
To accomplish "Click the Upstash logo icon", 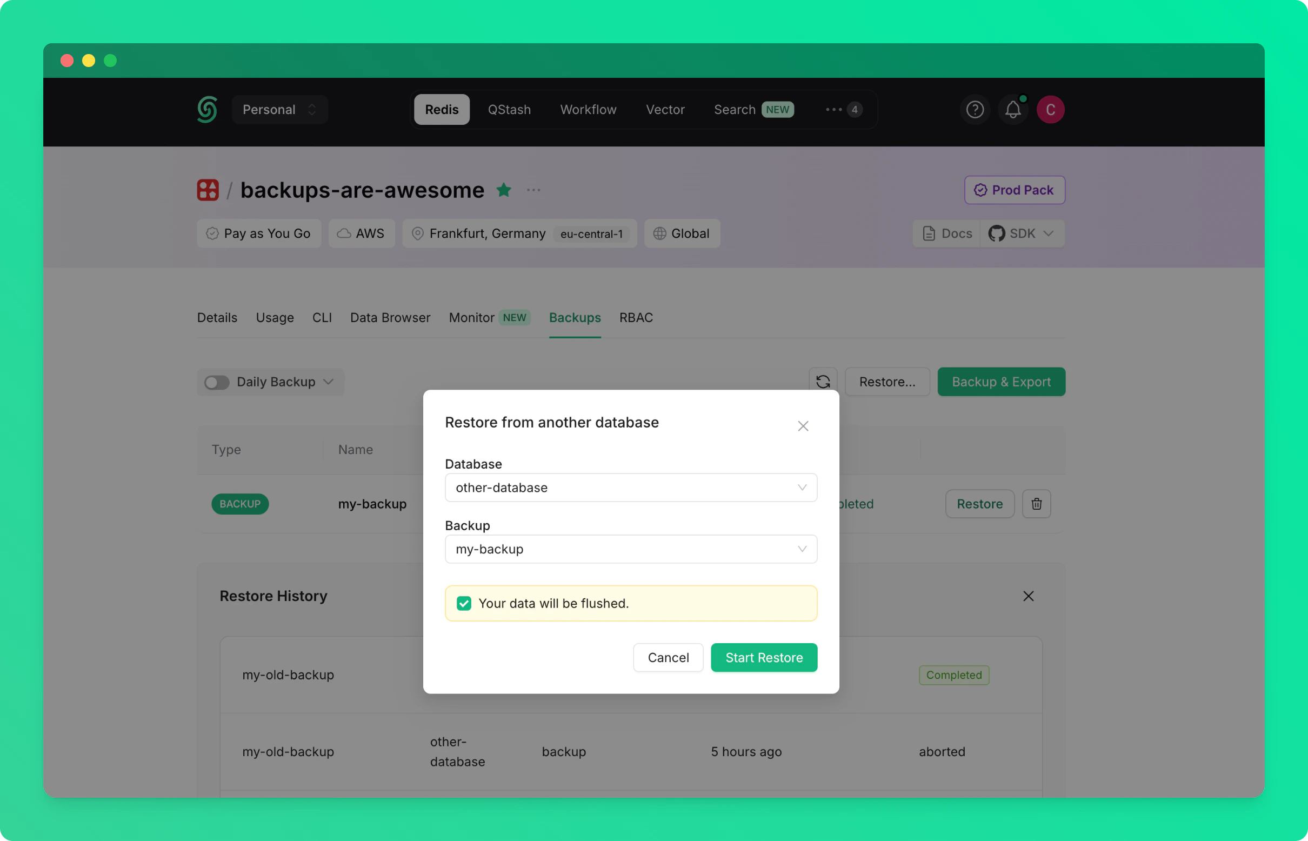I will pos(207,109).
